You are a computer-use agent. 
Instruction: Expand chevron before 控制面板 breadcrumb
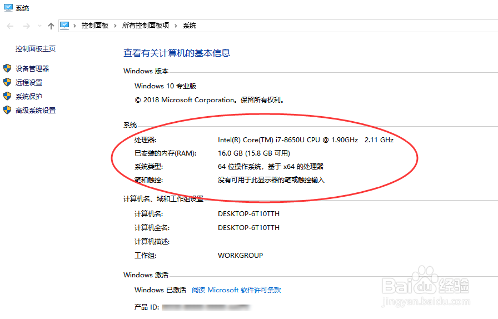(x=74, y=26)
